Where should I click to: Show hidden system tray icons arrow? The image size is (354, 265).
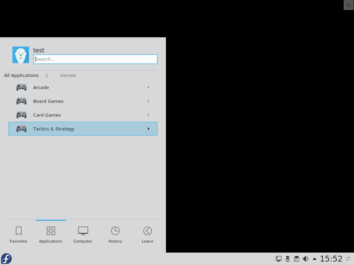click(x=315, y=259)
